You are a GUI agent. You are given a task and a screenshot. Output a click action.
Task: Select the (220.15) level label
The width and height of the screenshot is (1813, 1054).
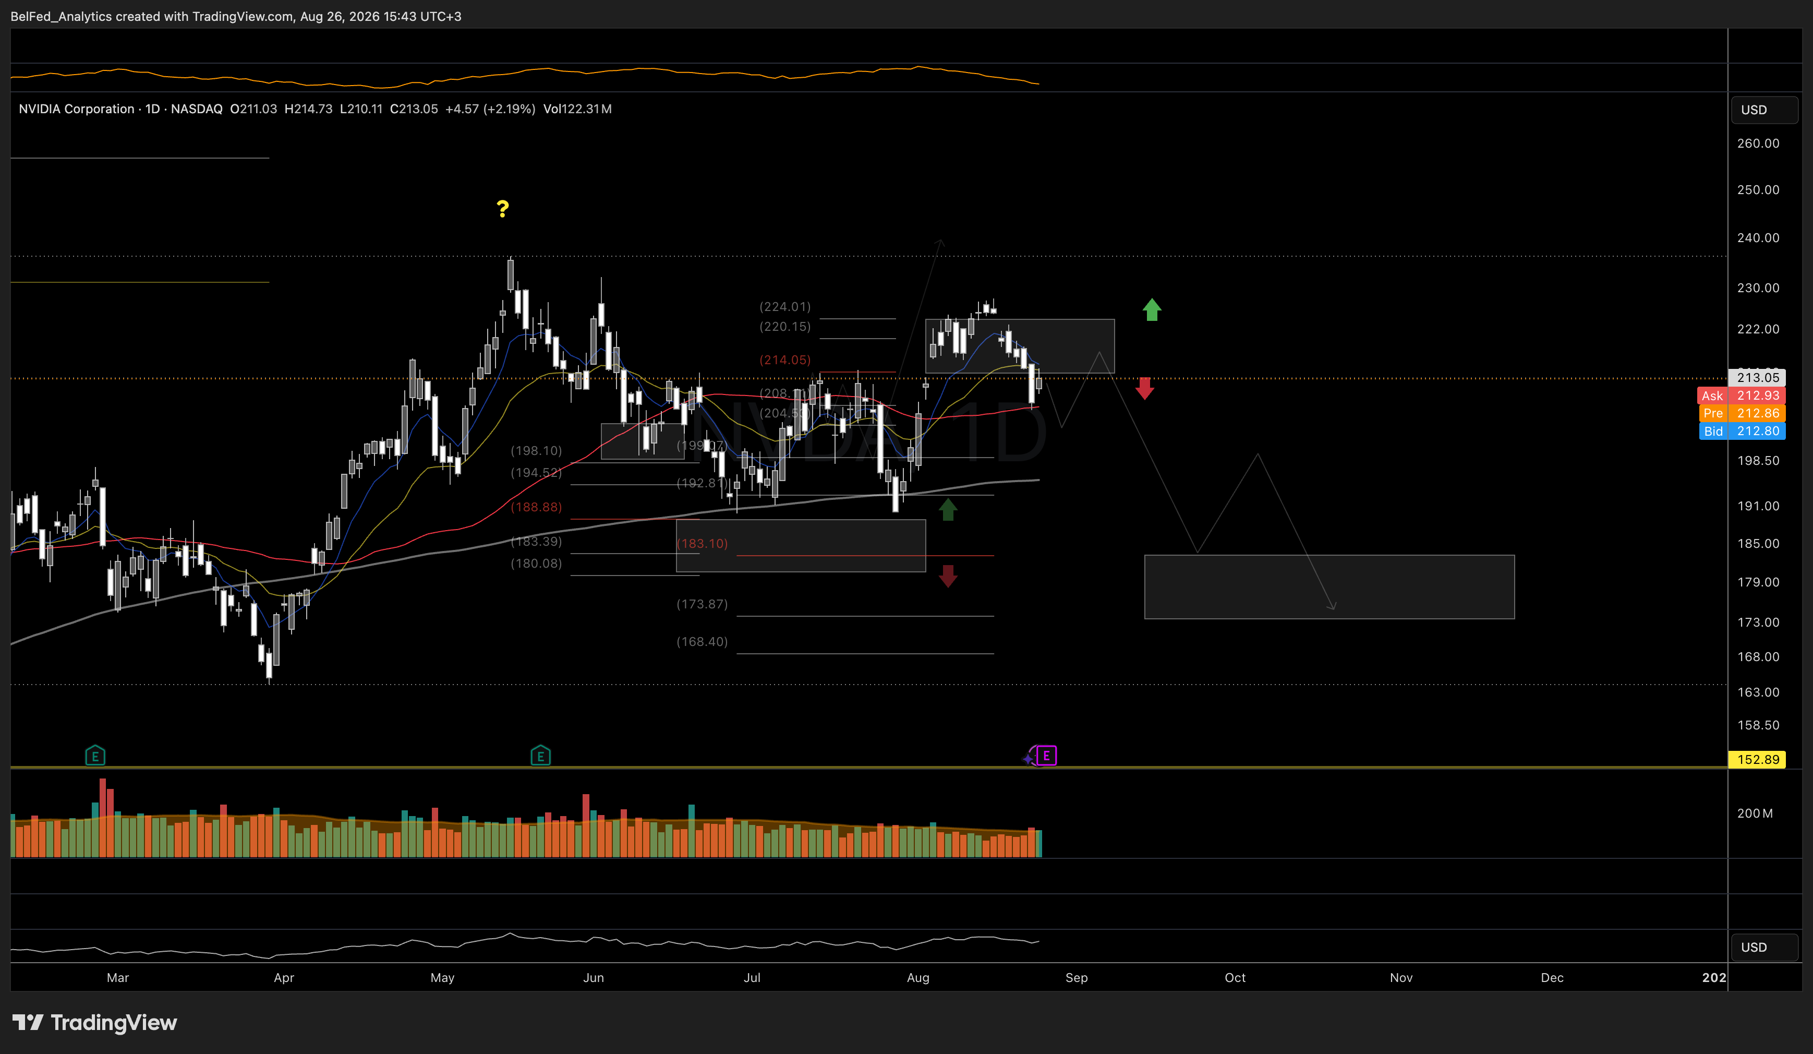tap(785, 327)
